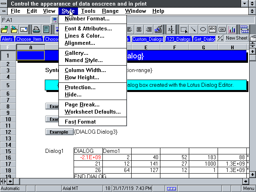Choose Hide... from Style menu
The width and height of the screenshot is (256, 192).
[92, 94]
